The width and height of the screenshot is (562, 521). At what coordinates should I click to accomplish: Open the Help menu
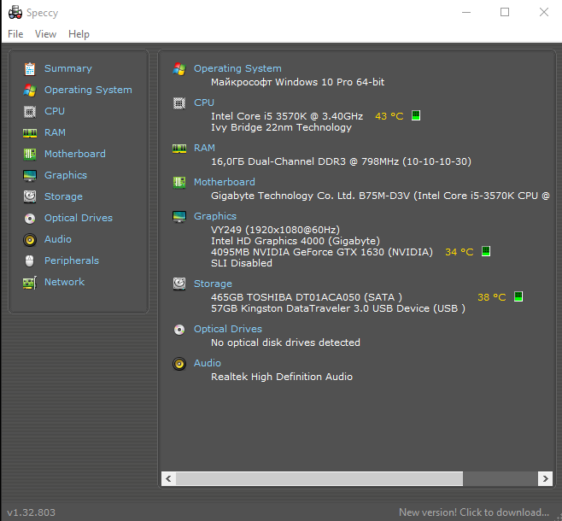click(79, 34)
